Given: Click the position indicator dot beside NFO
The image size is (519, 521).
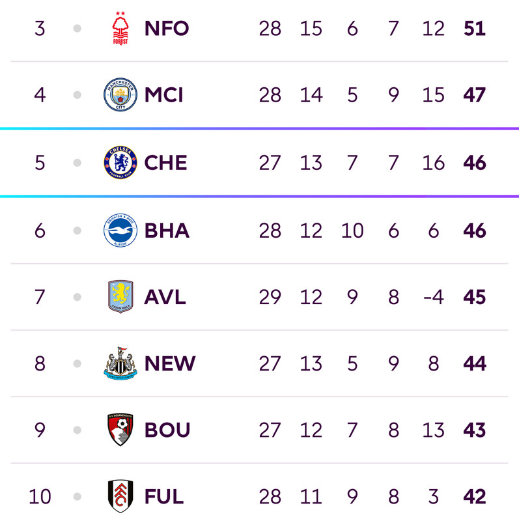Looking at the screenshot, I should (77, 28).
